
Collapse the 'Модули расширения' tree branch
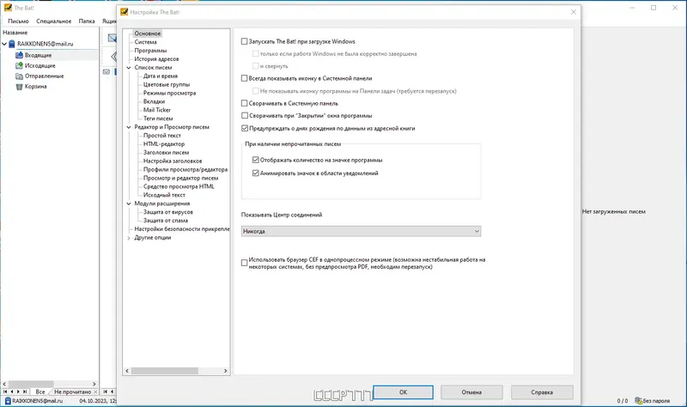point(129,203)
